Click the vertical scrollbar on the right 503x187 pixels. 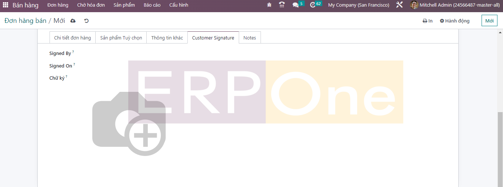coord(500,148)
